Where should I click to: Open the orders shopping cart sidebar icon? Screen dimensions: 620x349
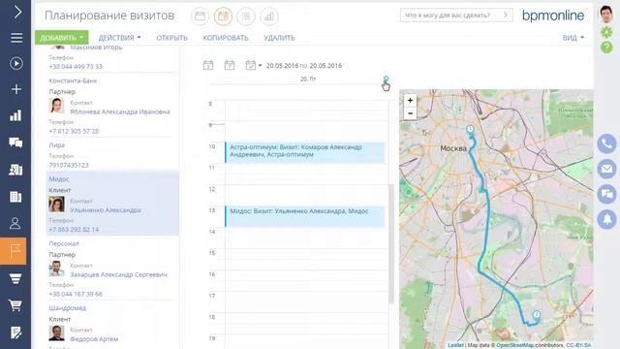[15, 305]
